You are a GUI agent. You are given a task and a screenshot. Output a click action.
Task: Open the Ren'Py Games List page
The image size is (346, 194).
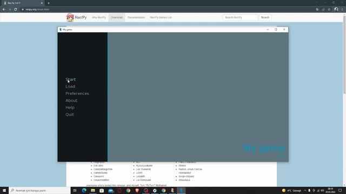(161, 17)
